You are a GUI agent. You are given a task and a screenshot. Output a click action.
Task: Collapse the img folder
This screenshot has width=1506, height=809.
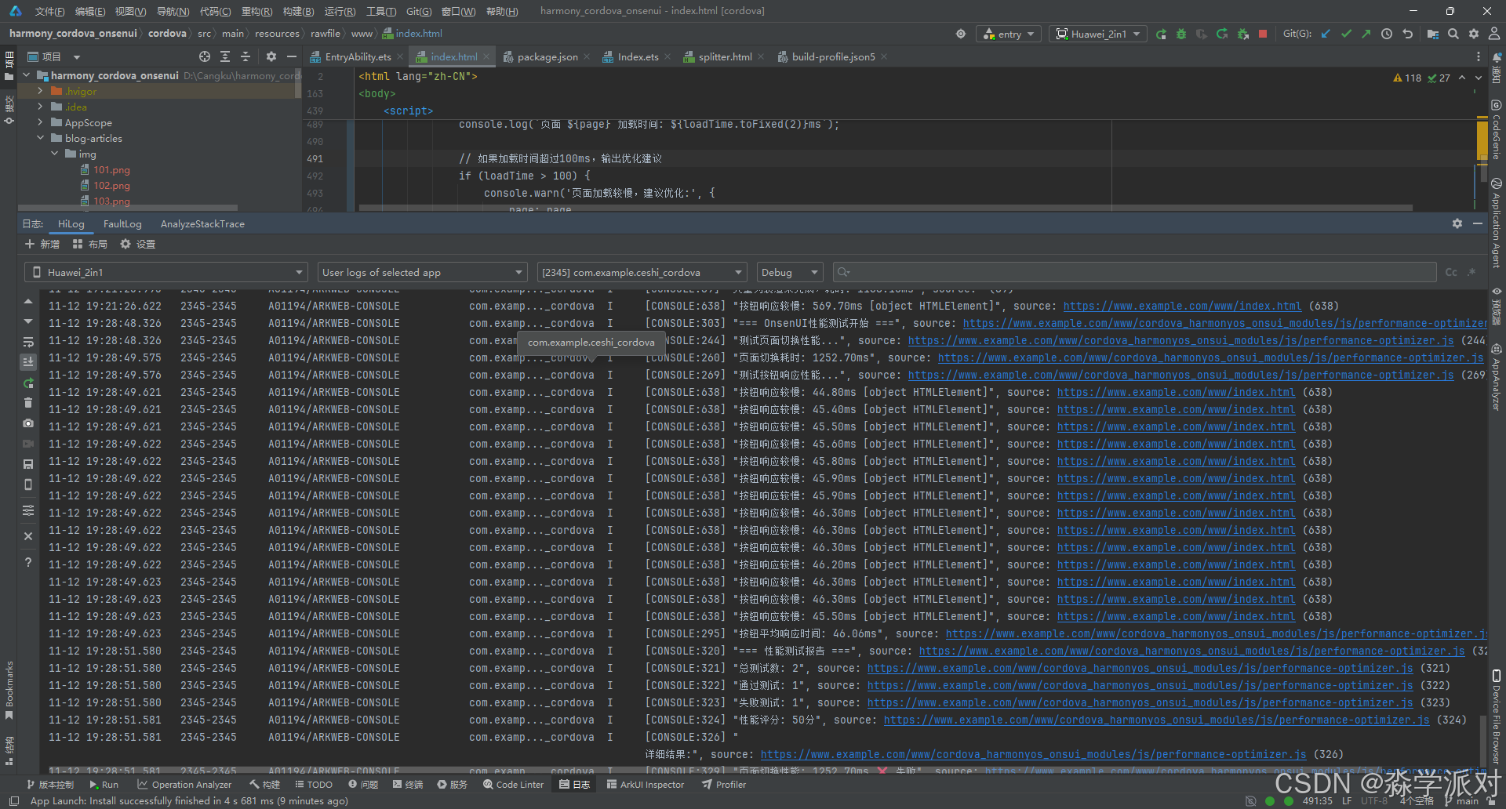(55, 154)
